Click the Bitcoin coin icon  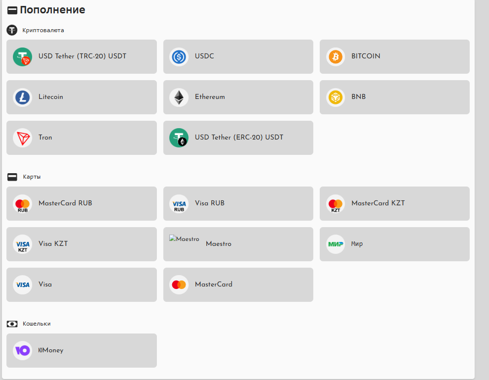click(x=336, y=57)
